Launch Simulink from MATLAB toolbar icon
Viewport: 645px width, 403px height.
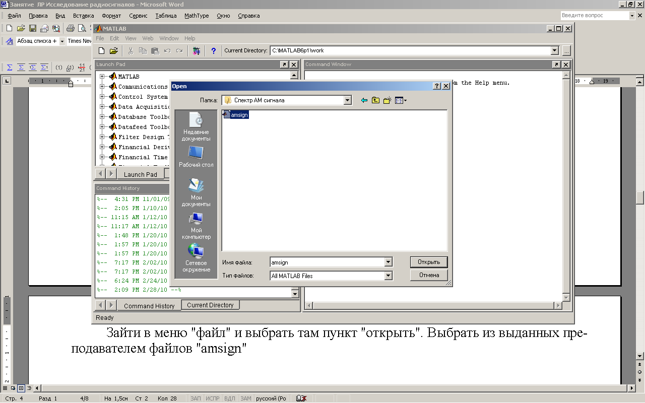click(x=196, y=51)
